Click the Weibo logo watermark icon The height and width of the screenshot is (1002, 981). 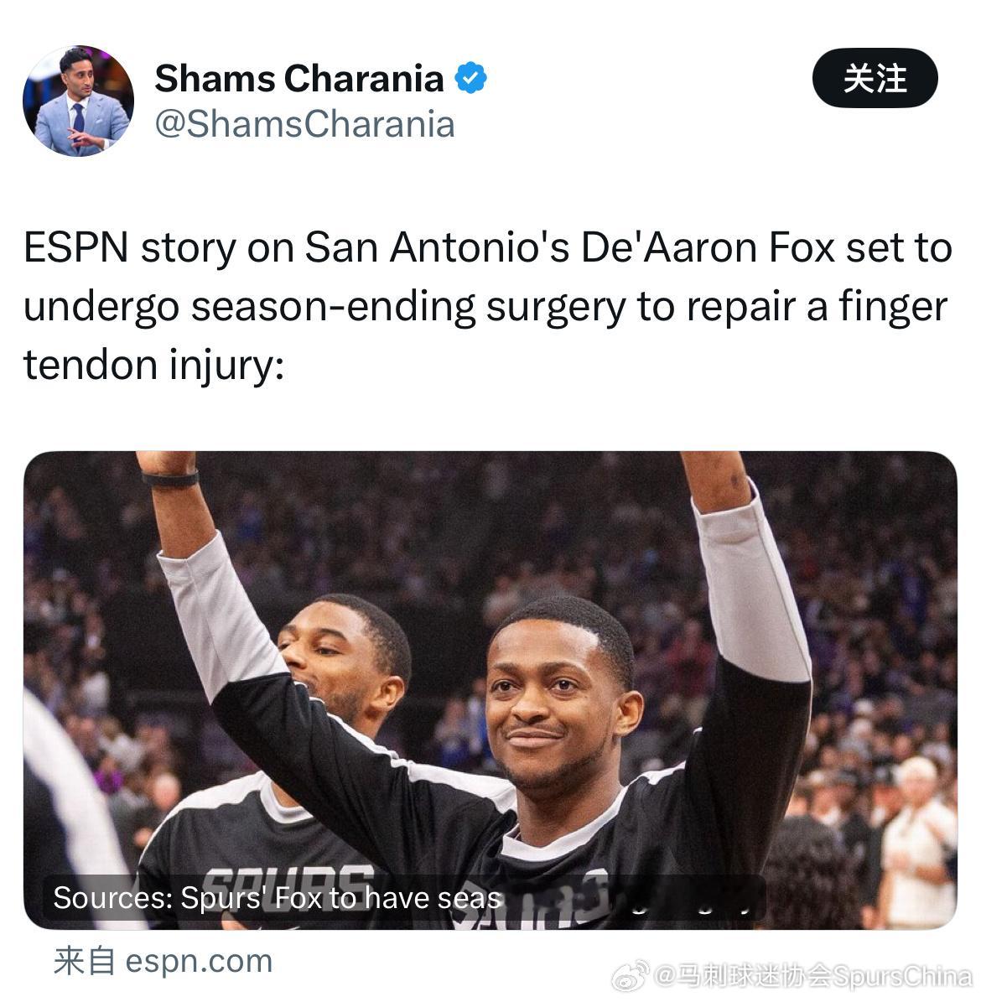click(631, 976)
